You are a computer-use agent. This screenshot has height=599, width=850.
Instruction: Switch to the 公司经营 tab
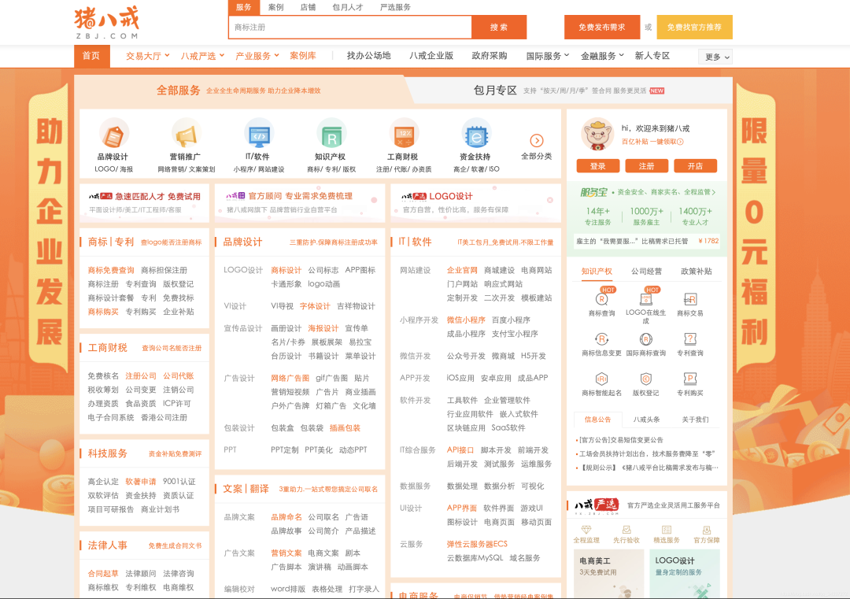point(646,271)
